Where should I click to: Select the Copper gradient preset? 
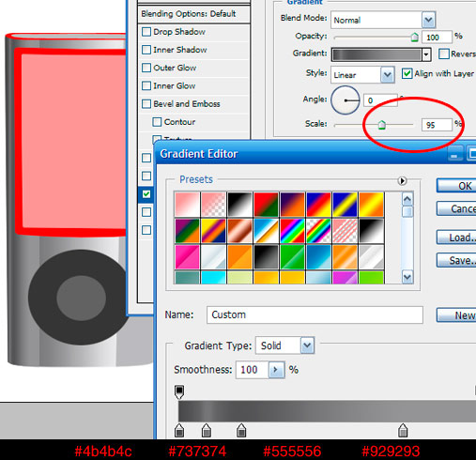pyautogui.click(x=239, y=231)
